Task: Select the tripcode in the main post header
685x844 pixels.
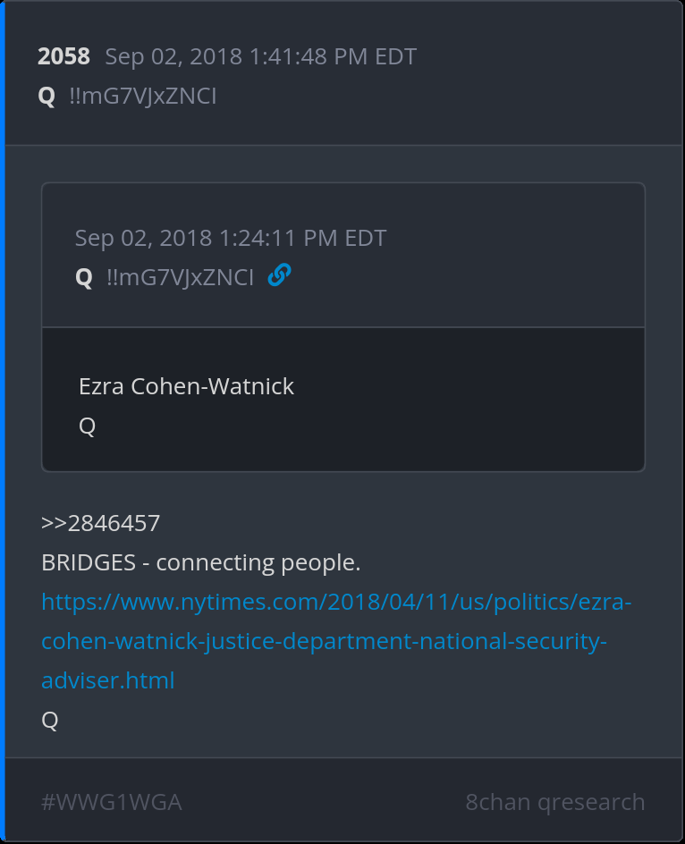Action: pos(142,96)
